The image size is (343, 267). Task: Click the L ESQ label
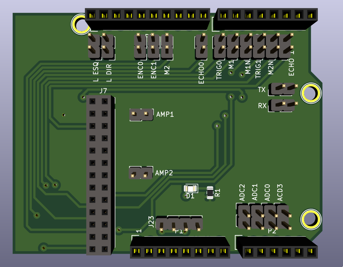(96, 72)
